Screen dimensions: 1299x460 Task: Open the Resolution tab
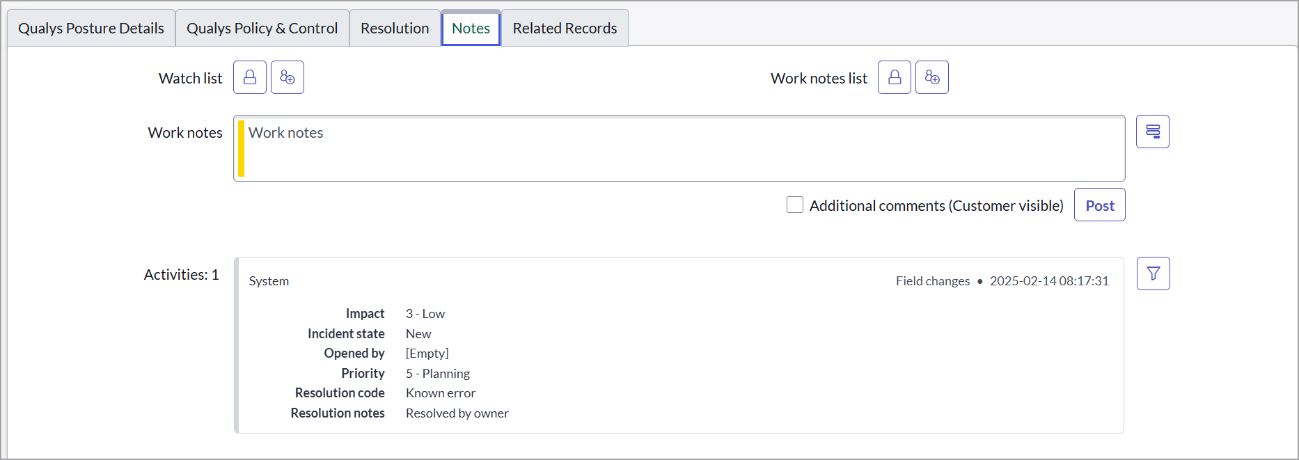click(395, 28)
